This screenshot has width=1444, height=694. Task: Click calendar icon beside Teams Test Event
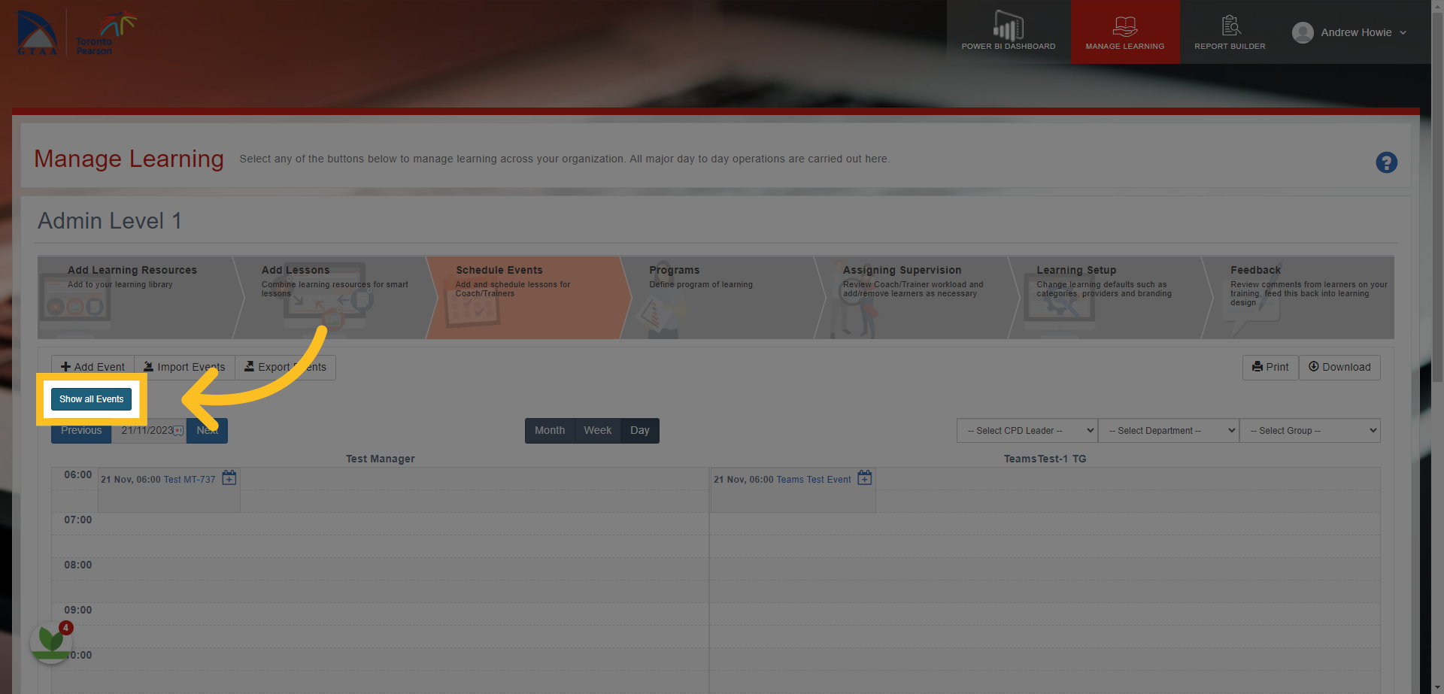tap(865, 478)
